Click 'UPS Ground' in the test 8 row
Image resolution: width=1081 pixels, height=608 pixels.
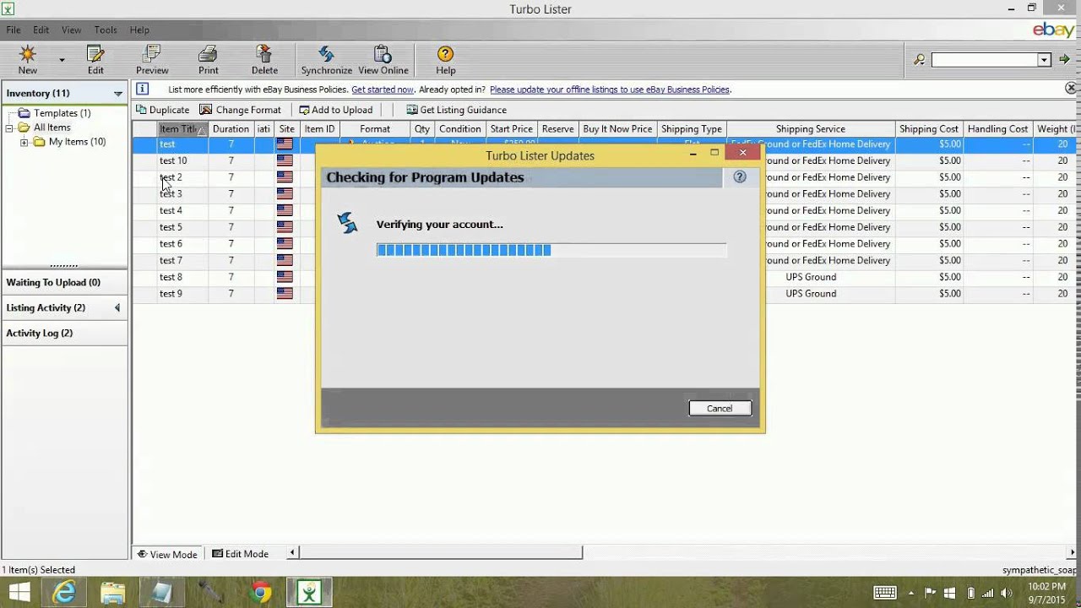pos(811,277)
